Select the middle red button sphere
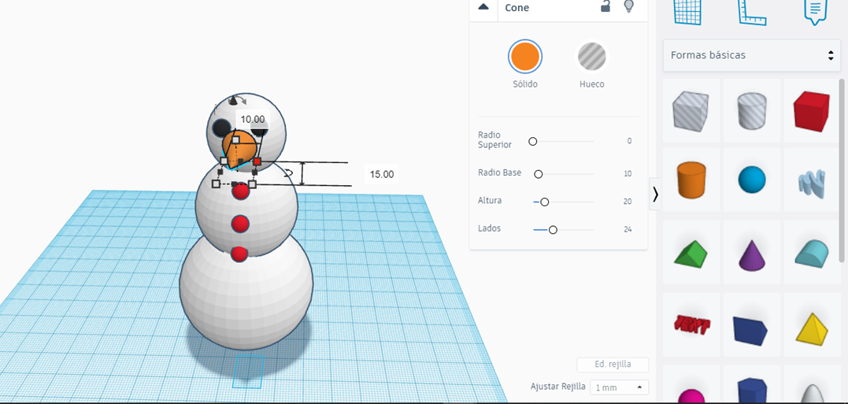The width and height of the screenshot is (848, 404). [239, 224]
